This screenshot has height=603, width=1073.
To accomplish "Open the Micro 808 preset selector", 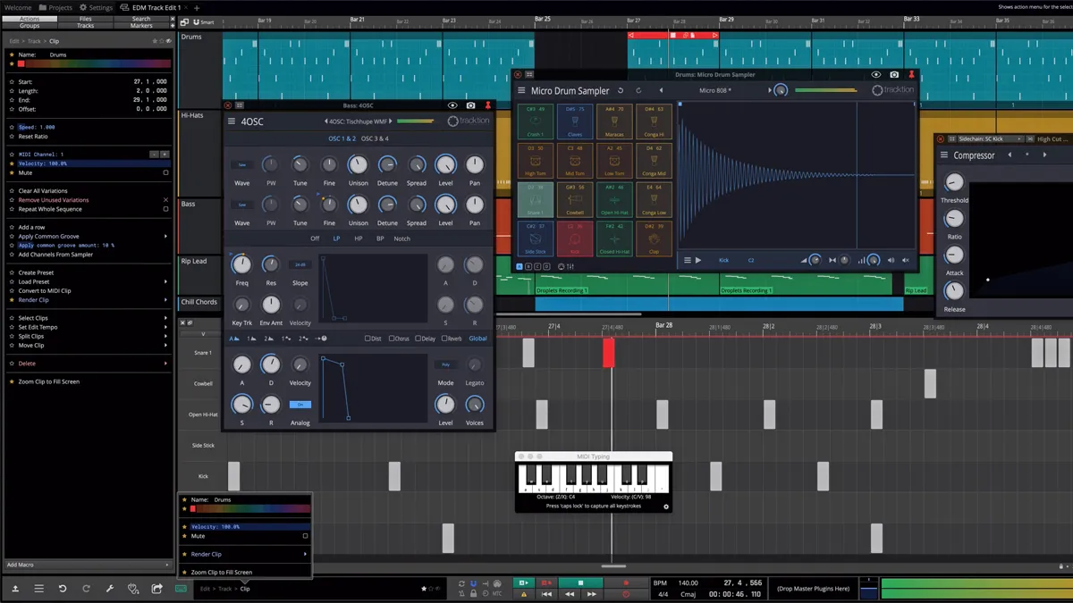I will [715, 90].
